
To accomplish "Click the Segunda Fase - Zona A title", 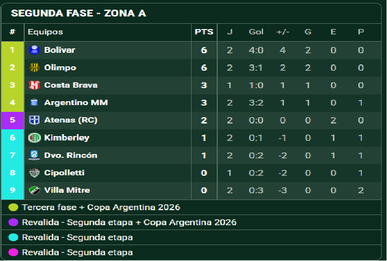I will [78, 13].
